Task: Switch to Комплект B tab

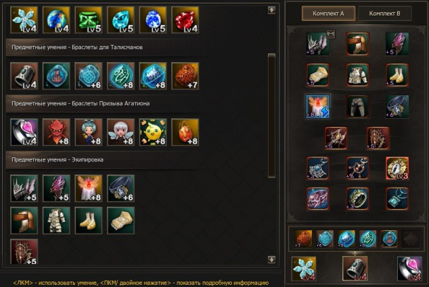Action: (x=384, y=14)
